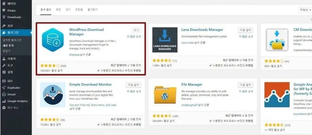Click the Downloads sidebar icon
Viewport: 312px width, 135px height.
[4, 17]
